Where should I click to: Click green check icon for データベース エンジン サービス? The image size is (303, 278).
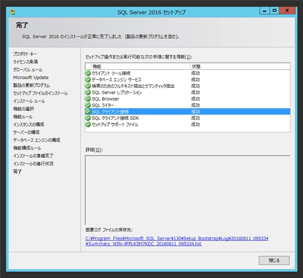[x=88, y=79]
